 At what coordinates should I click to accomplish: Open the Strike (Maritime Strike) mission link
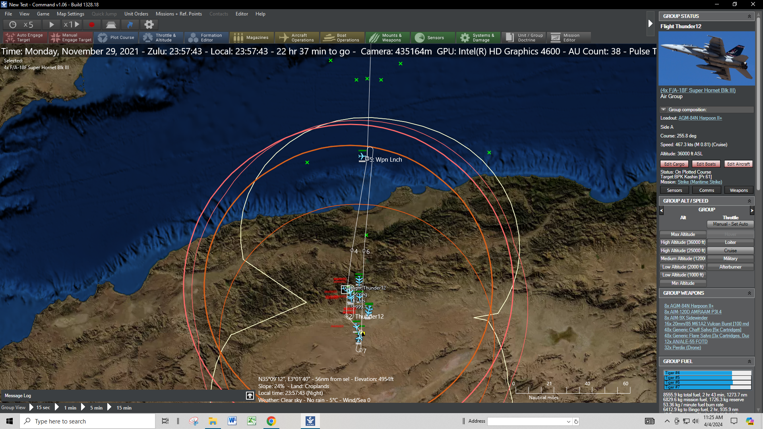700,182
